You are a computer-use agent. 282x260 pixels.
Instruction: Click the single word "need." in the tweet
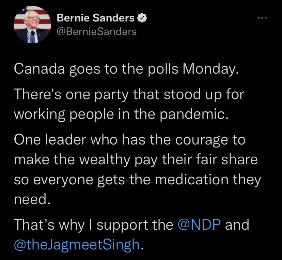(32, 198)
